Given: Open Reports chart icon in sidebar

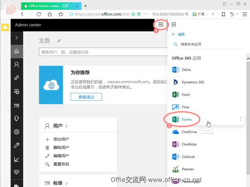Looking at the screenshot, I should point(17,159).
